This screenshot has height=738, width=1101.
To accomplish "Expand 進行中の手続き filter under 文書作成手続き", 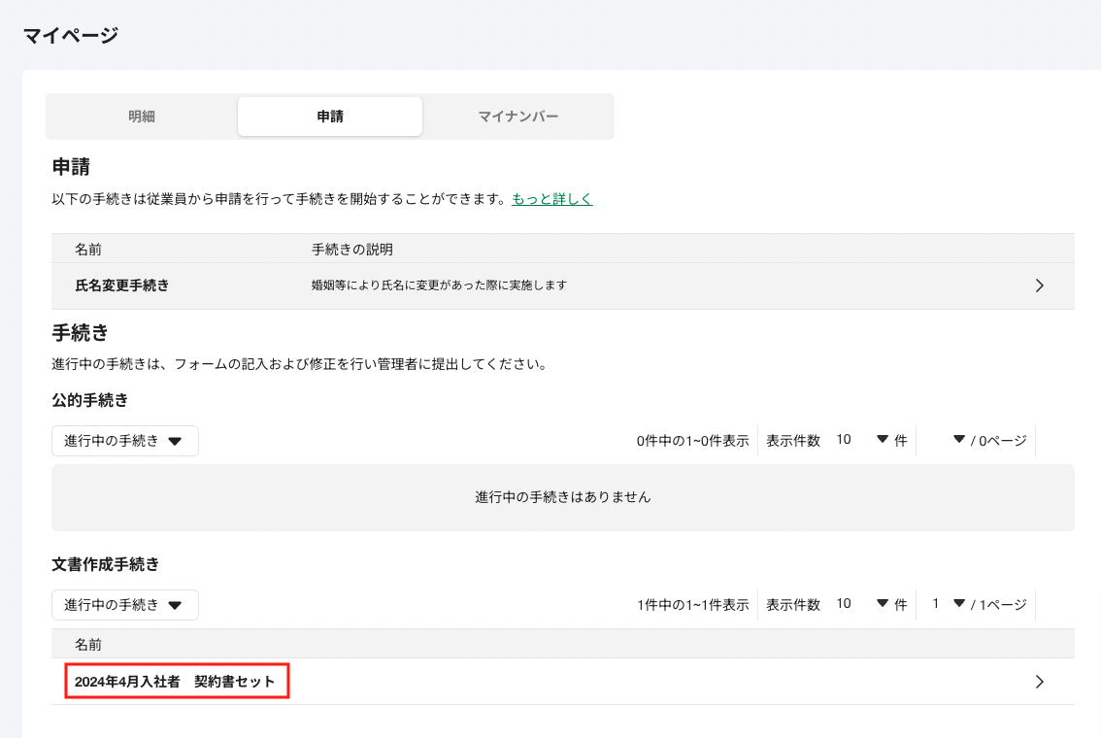I will click(124, 605).
